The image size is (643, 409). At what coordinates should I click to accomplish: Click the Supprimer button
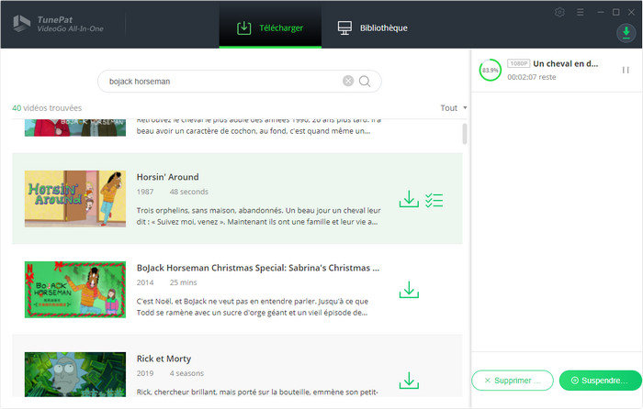pyautogui.click(x=513, y=381)
